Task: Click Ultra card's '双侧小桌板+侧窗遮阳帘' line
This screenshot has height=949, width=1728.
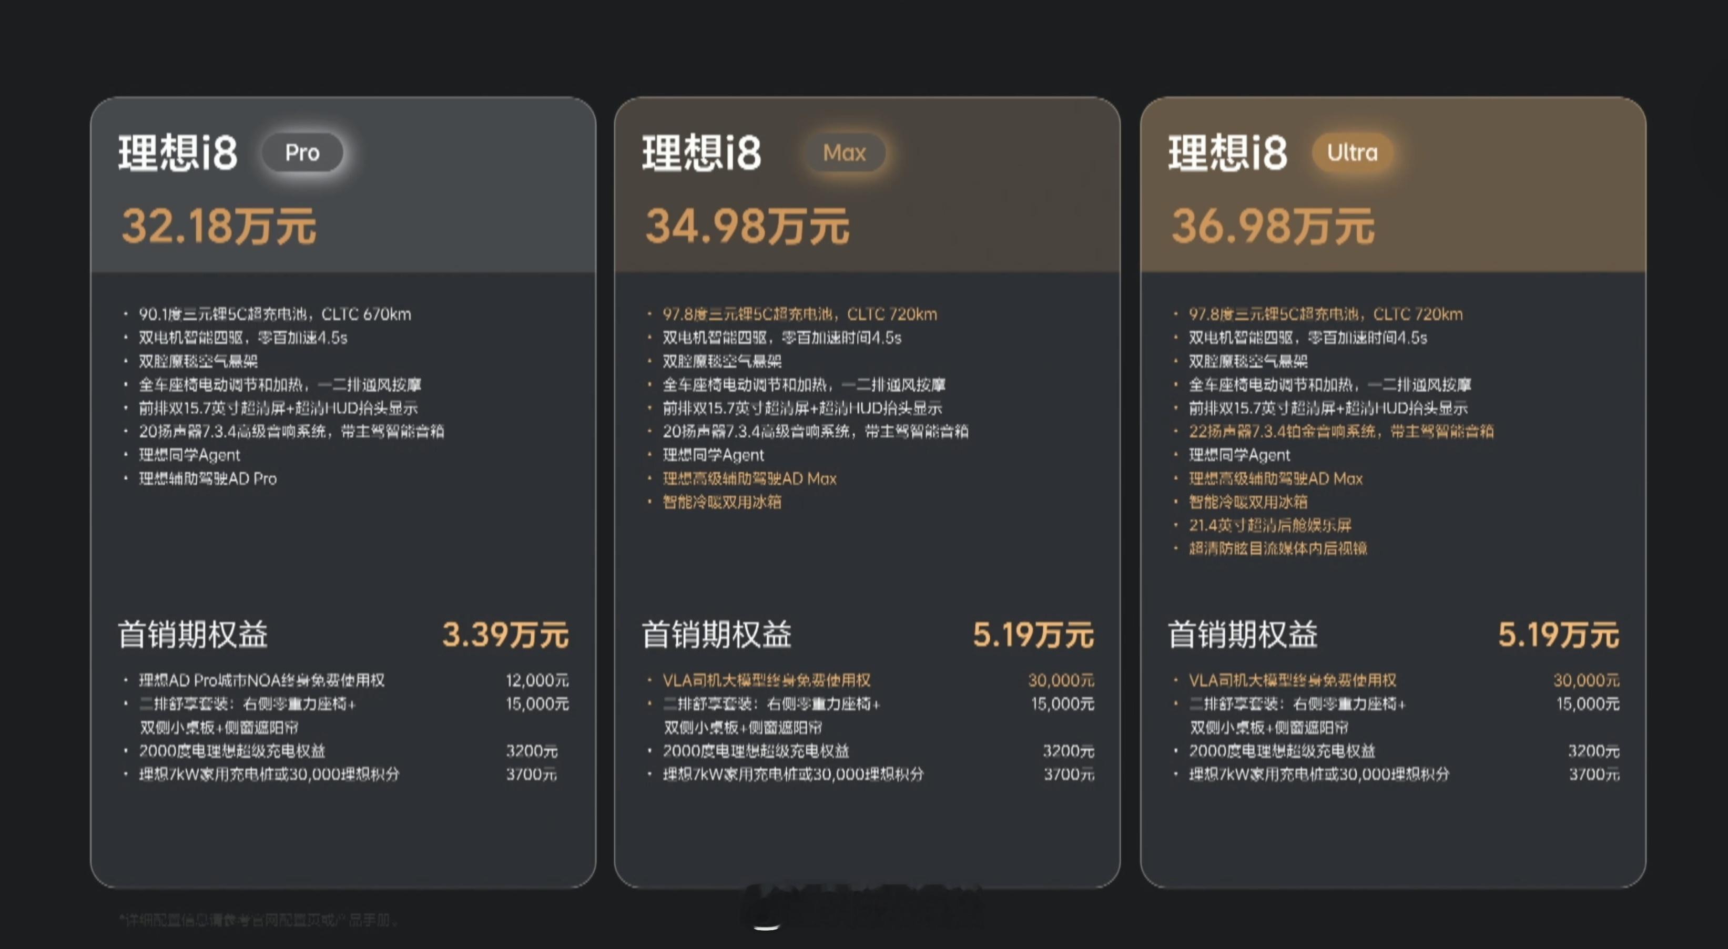Action: click(1268, 727)
